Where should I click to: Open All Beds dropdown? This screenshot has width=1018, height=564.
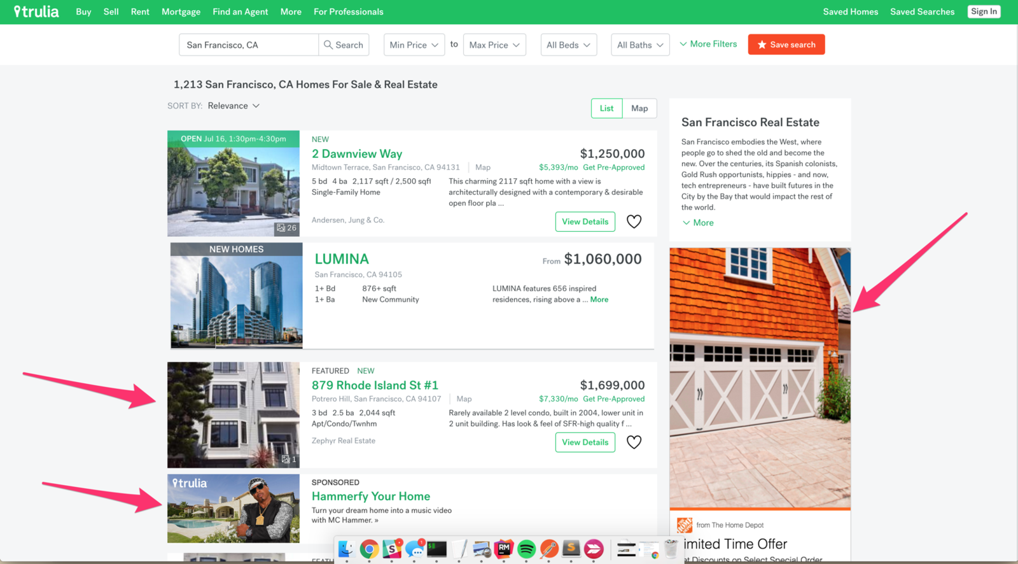point(569,45)
